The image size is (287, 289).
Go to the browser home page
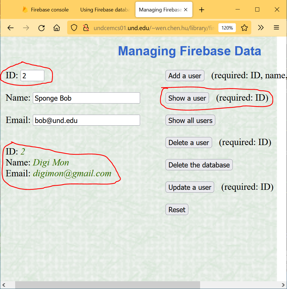(x=57, y=28)
